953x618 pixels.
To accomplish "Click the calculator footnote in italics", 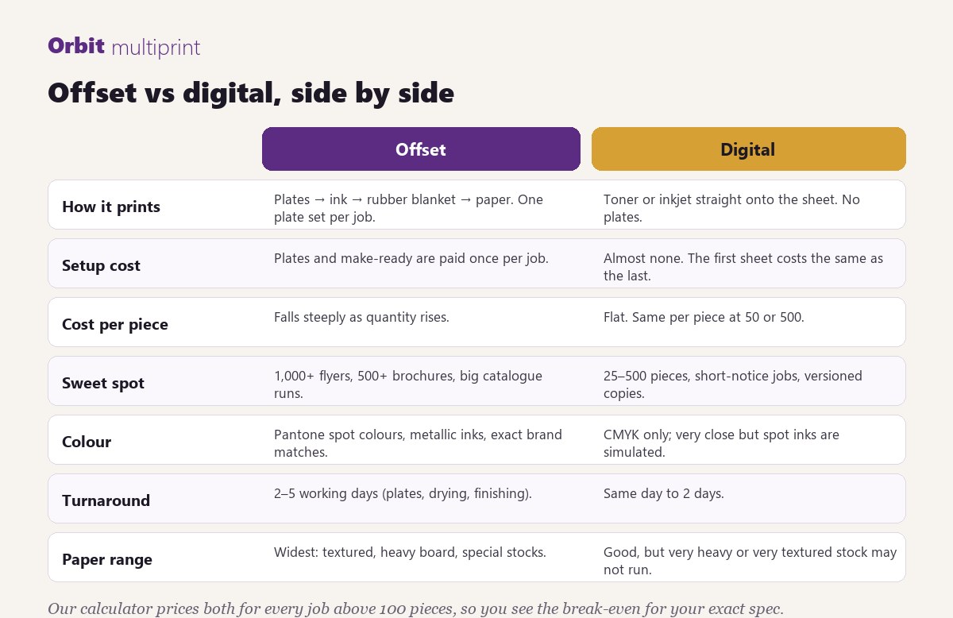I will 415,608.
